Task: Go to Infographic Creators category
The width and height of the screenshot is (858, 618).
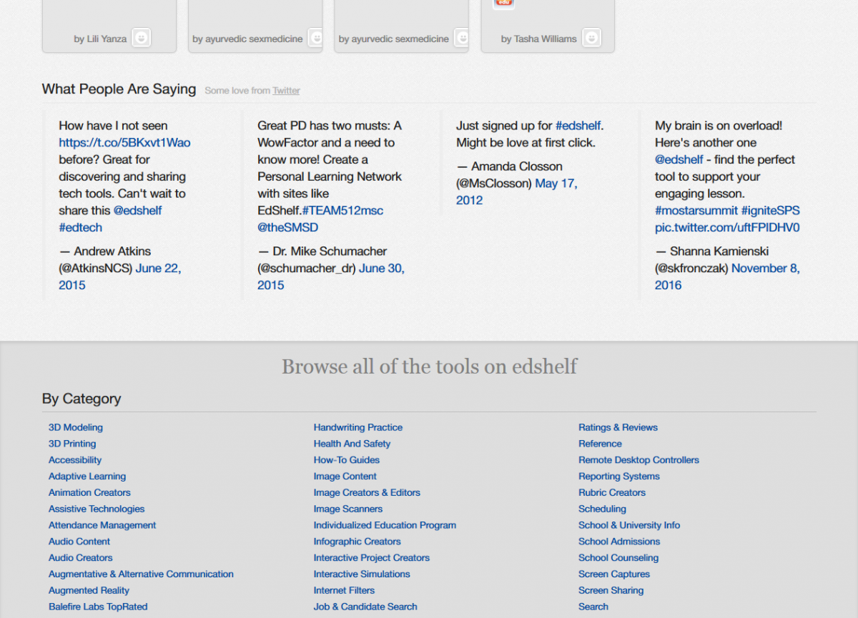Action: [x=357, y=542]
